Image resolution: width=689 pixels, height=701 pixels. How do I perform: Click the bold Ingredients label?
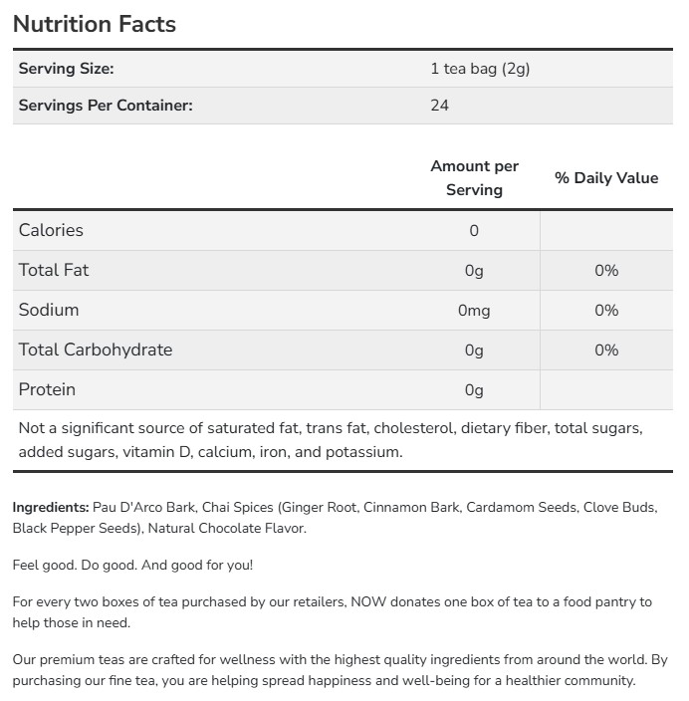click(x=51, y=508)
